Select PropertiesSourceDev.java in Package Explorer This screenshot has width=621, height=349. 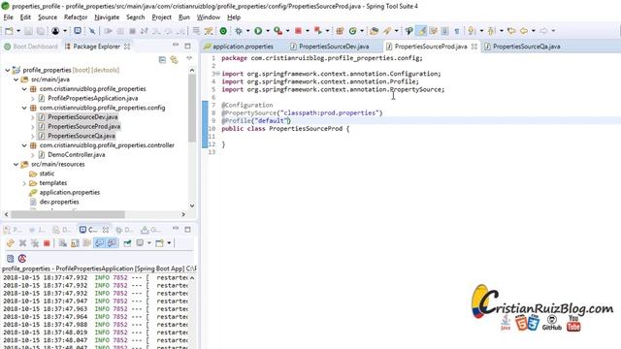[x=82, y=117]
